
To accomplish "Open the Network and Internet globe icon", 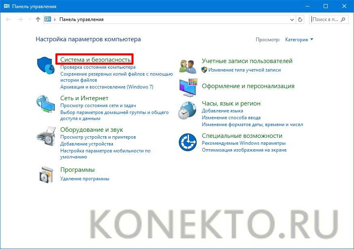I will point(46,104).
